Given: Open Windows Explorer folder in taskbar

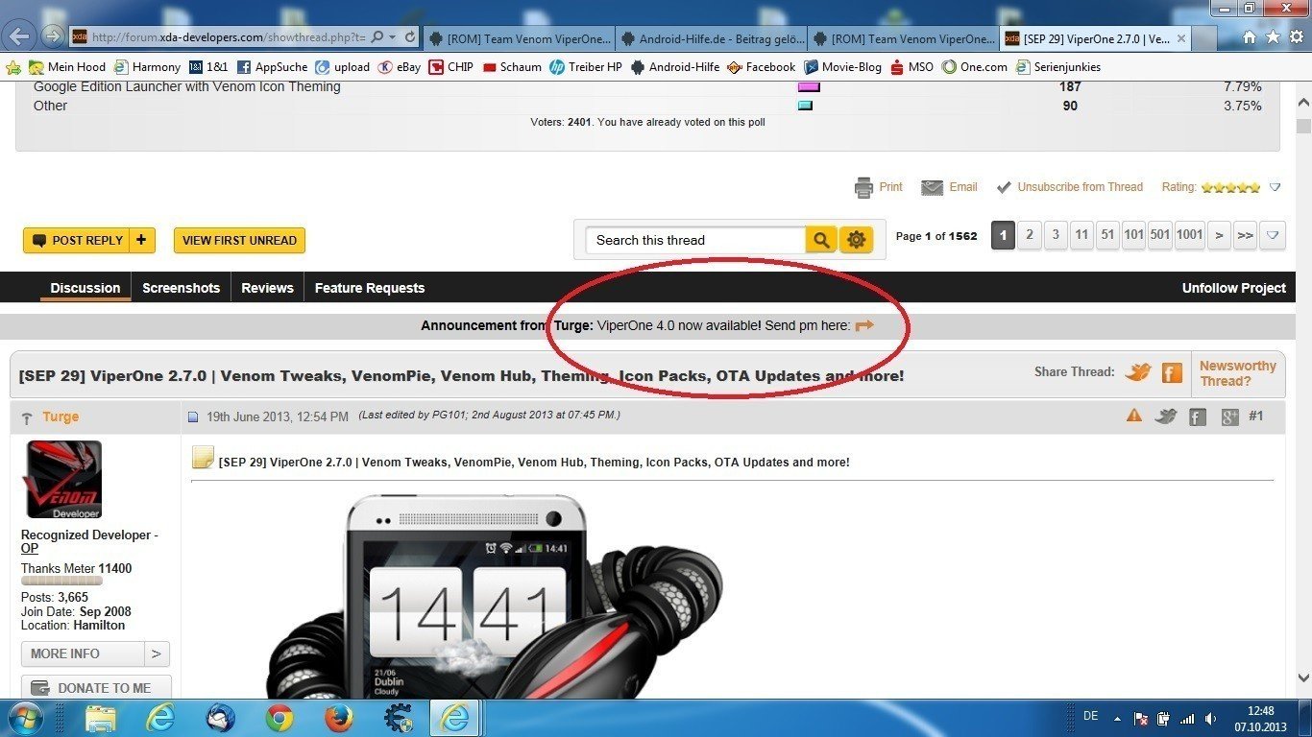Looking at the screenshot, I should [x=101, y=718].
